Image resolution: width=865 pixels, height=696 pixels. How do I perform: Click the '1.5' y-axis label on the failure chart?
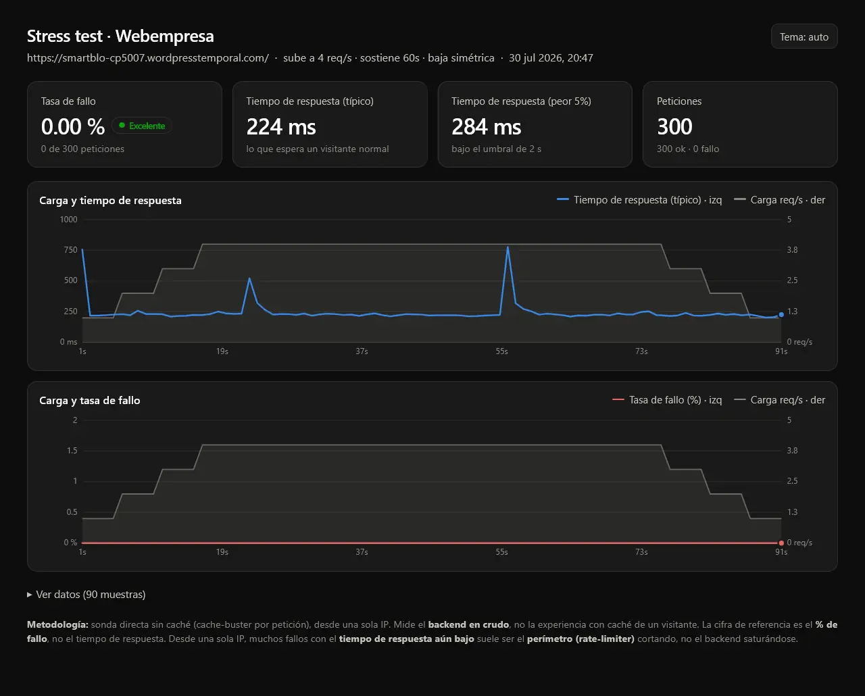[x=72, y=451]
